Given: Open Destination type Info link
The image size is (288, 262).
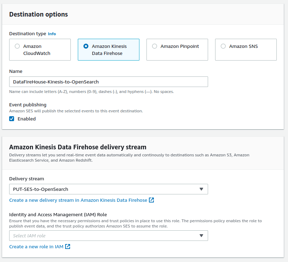Looking at the screenshot, I should (52, 34).
